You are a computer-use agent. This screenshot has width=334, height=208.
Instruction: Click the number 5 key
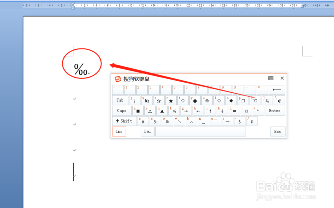tap(178, 90)
